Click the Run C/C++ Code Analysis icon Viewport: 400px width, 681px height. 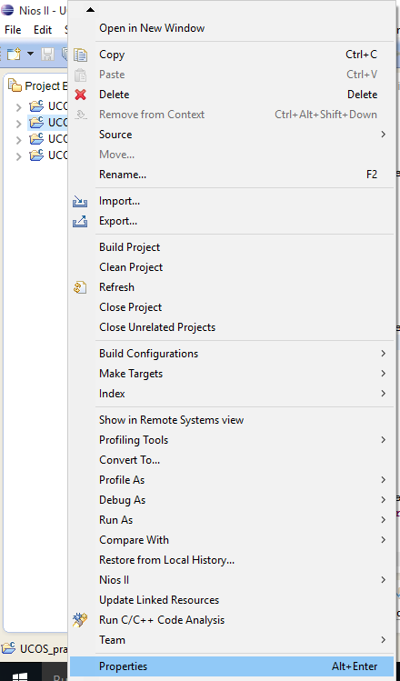pos(80,620)
